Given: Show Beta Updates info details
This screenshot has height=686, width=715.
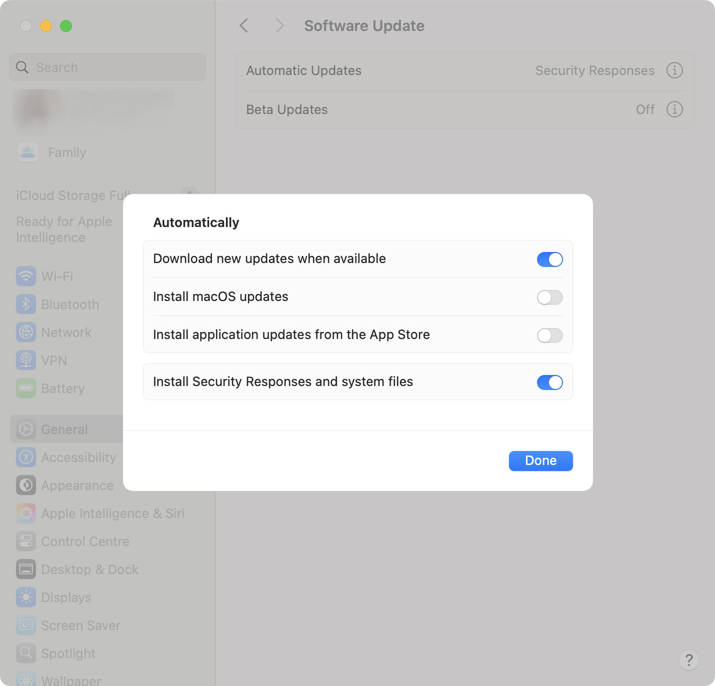Looking at the screenshot, I should (675, 109).
